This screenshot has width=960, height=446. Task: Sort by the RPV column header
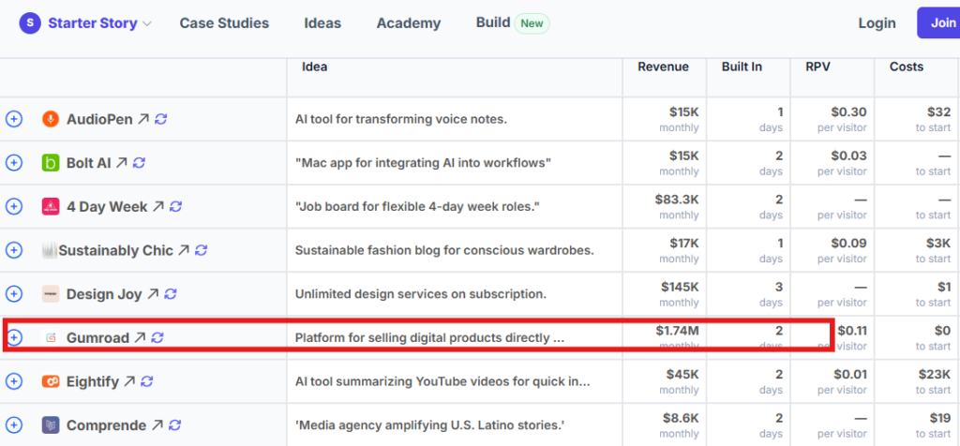[817, 67]
